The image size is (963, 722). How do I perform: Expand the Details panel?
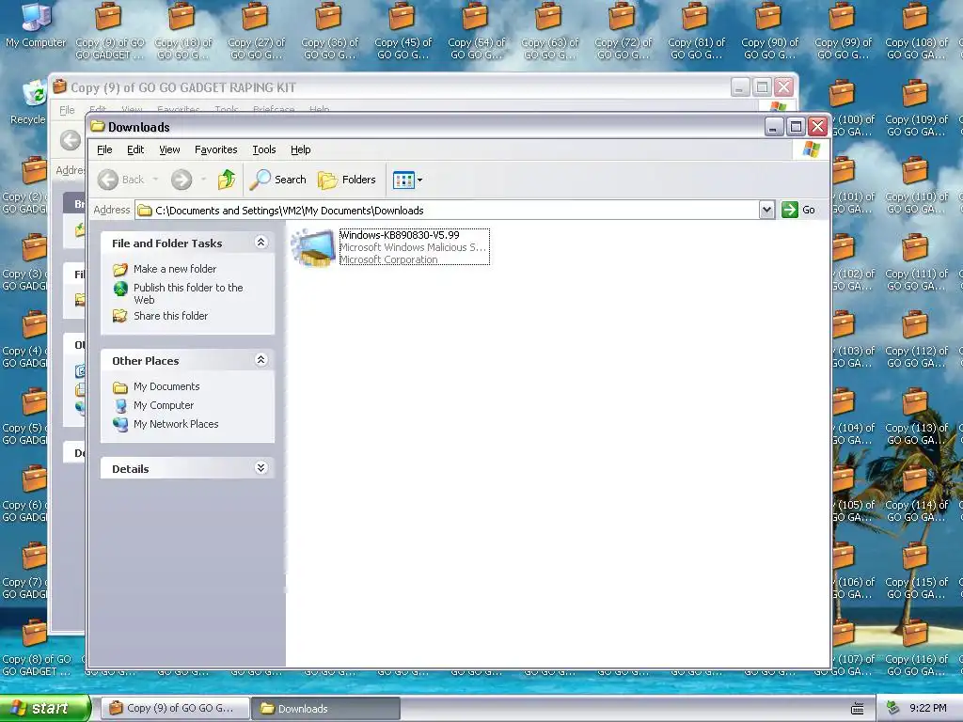point(261,468)
